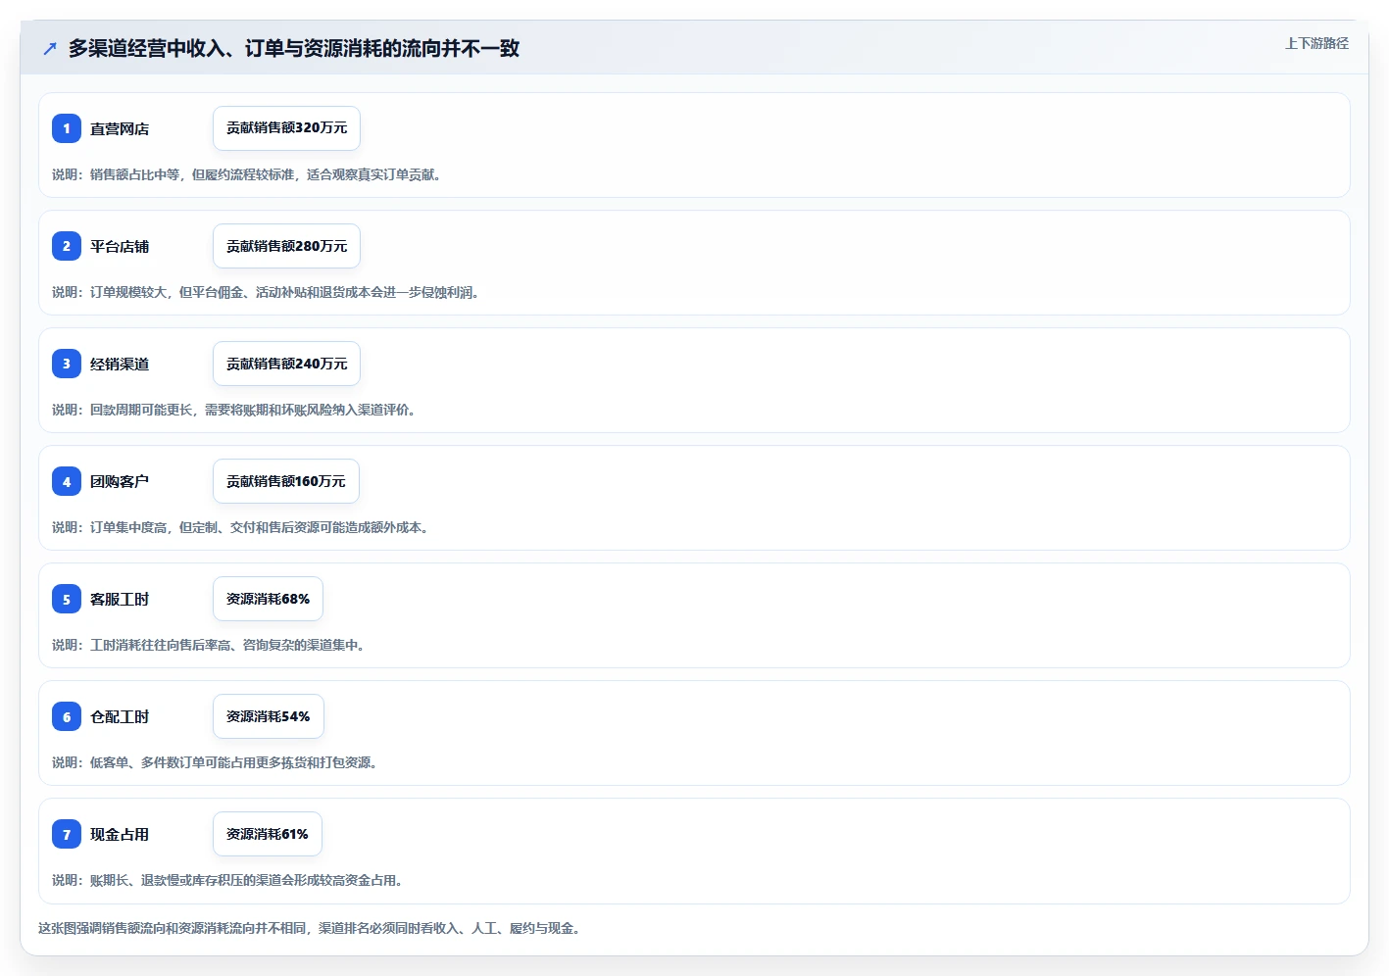
Task: Click the description starting 低客单、多件数订单
Action: [217, 762]
